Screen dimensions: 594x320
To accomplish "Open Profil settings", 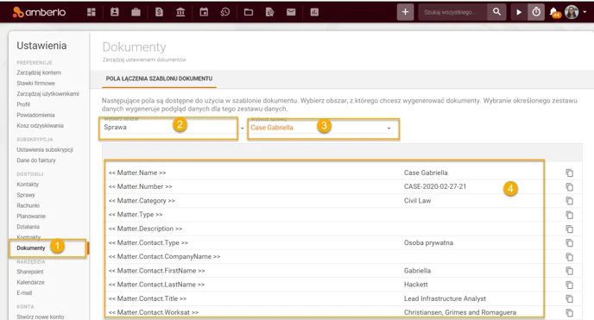I will tap(23, 104).
